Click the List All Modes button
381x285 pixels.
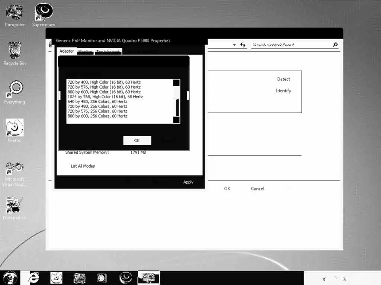pyautogui.click(x=83, y=166)
